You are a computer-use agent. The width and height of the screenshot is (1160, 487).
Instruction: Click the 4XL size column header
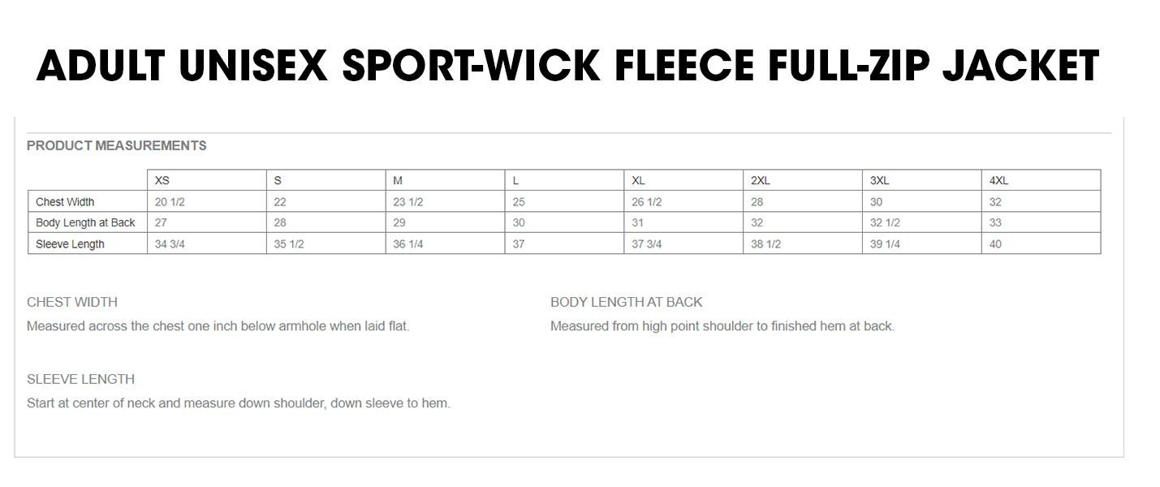point(998,180)
